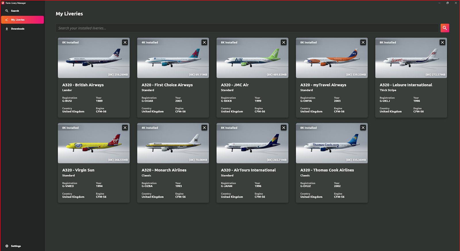The image size is (460, 251).
Task: Click the Landor variant label
Action: tap(67, 90)
